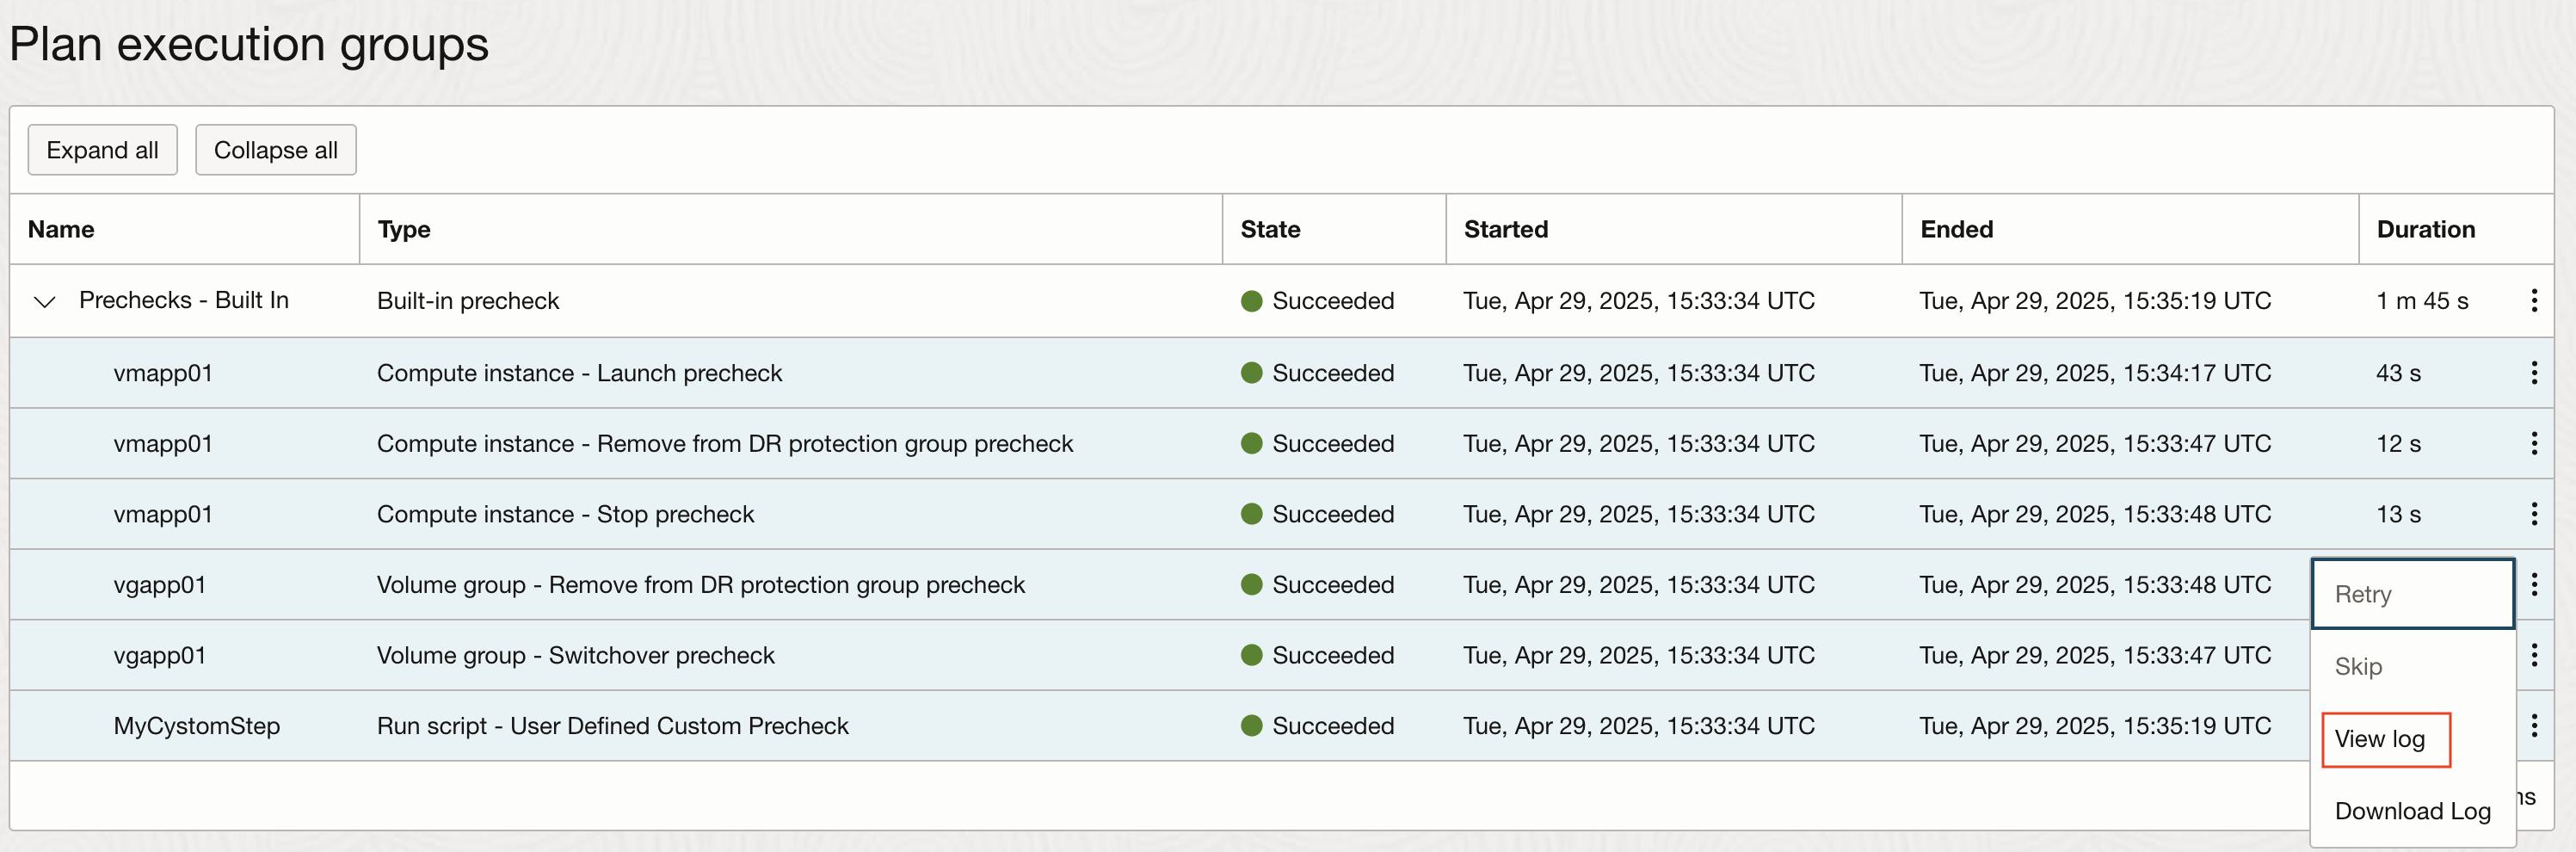The width and height of the screenshot is (2576, 852).
Task: Click the Started column header
Action: [1506, 229]
